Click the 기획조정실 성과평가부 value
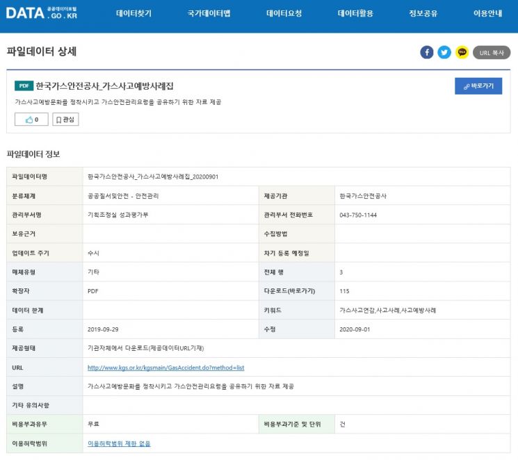 click(x=118, y=215)
